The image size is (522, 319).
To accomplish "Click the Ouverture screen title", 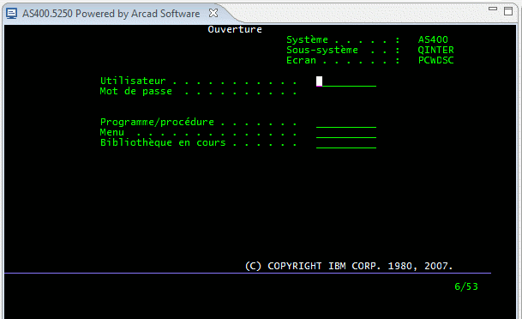I will pyautogui.click(x=235, y=29).
